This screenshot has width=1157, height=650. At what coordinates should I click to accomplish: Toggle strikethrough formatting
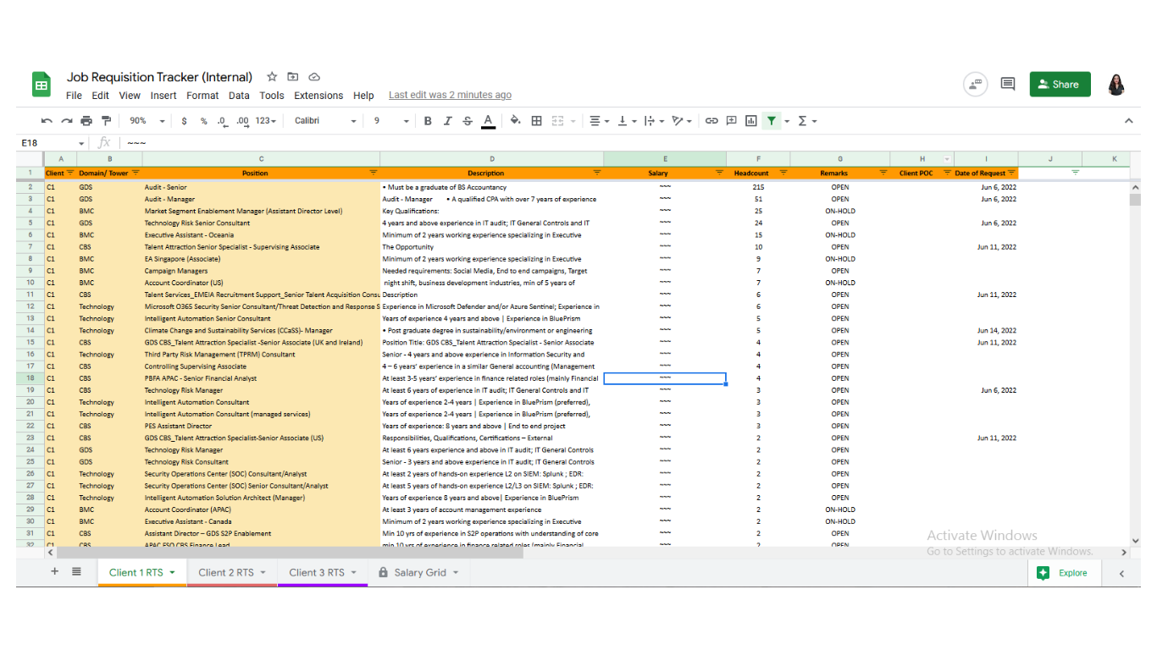pos(468,121)
